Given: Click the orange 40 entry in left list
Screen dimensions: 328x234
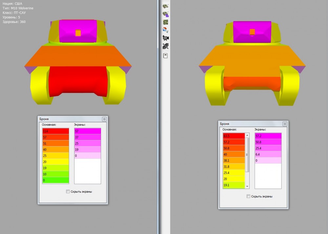Looking at the screenshot, I should coord(55,149).
